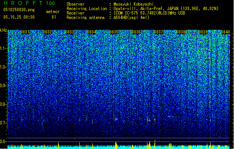This screenshot has width=234, height=149.
Task: Click the 1.0 frequency axis label
Action: (x=3, y=67)
